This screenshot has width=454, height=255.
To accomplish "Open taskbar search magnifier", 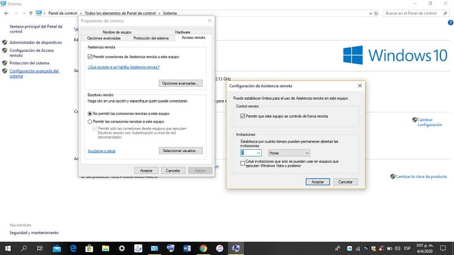I will (24, 248).
